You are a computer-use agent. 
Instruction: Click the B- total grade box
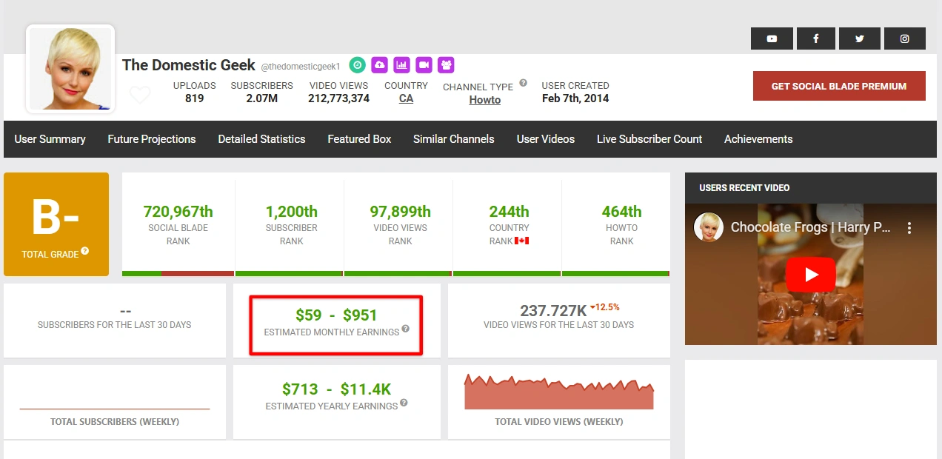pos(56,224)
